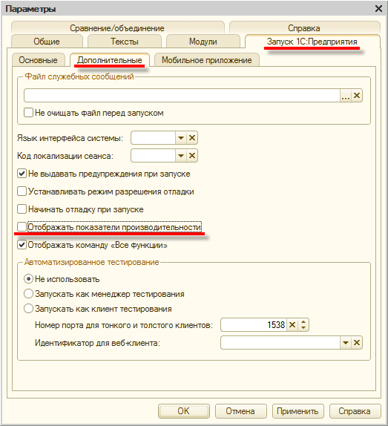Close the Параметры dialog window
This screenshot has height=426, width=388.
[x=378, y=9]
